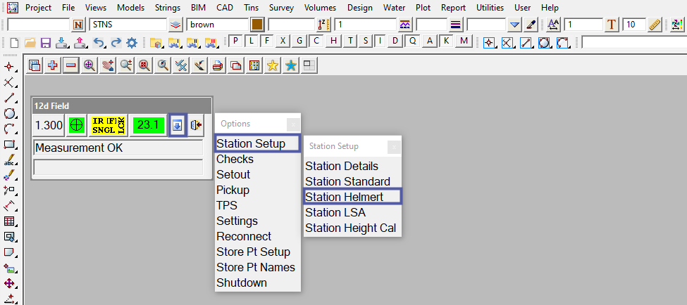687x305 pixels.
Task: Toggle the P snap letter button
Action: point(237,41)
